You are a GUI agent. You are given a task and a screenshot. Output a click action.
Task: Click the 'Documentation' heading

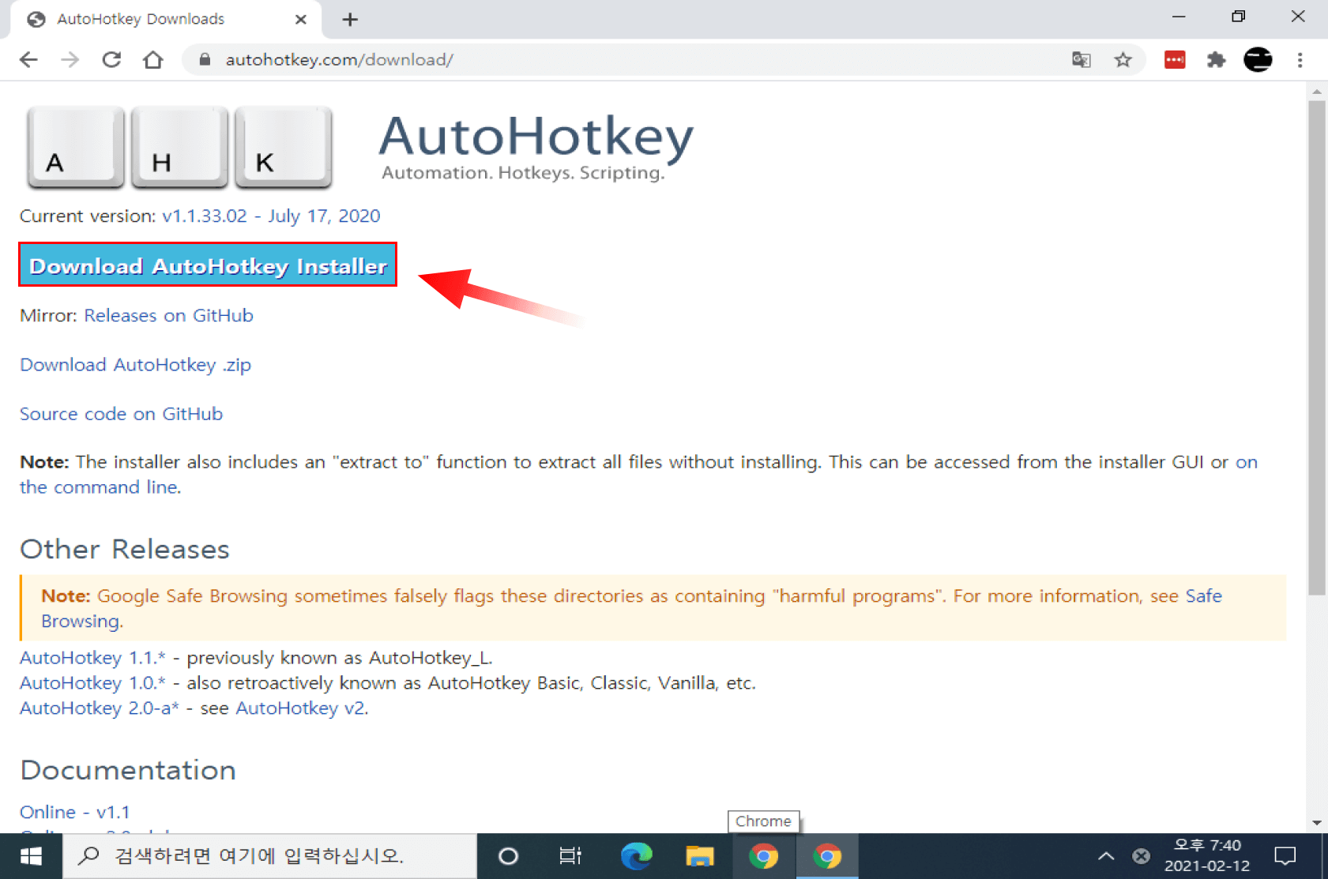(x=128, y=771)
